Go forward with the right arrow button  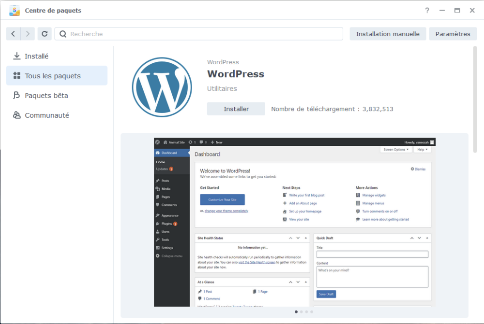(x=28, y=34)
